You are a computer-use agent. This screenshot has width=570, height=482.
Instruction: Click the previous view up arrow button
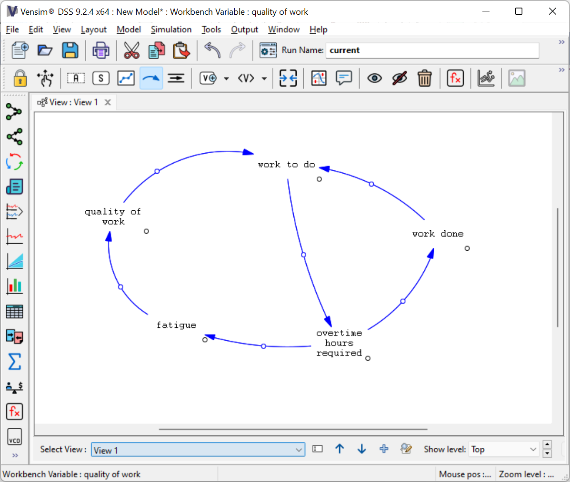pos(340,449)
